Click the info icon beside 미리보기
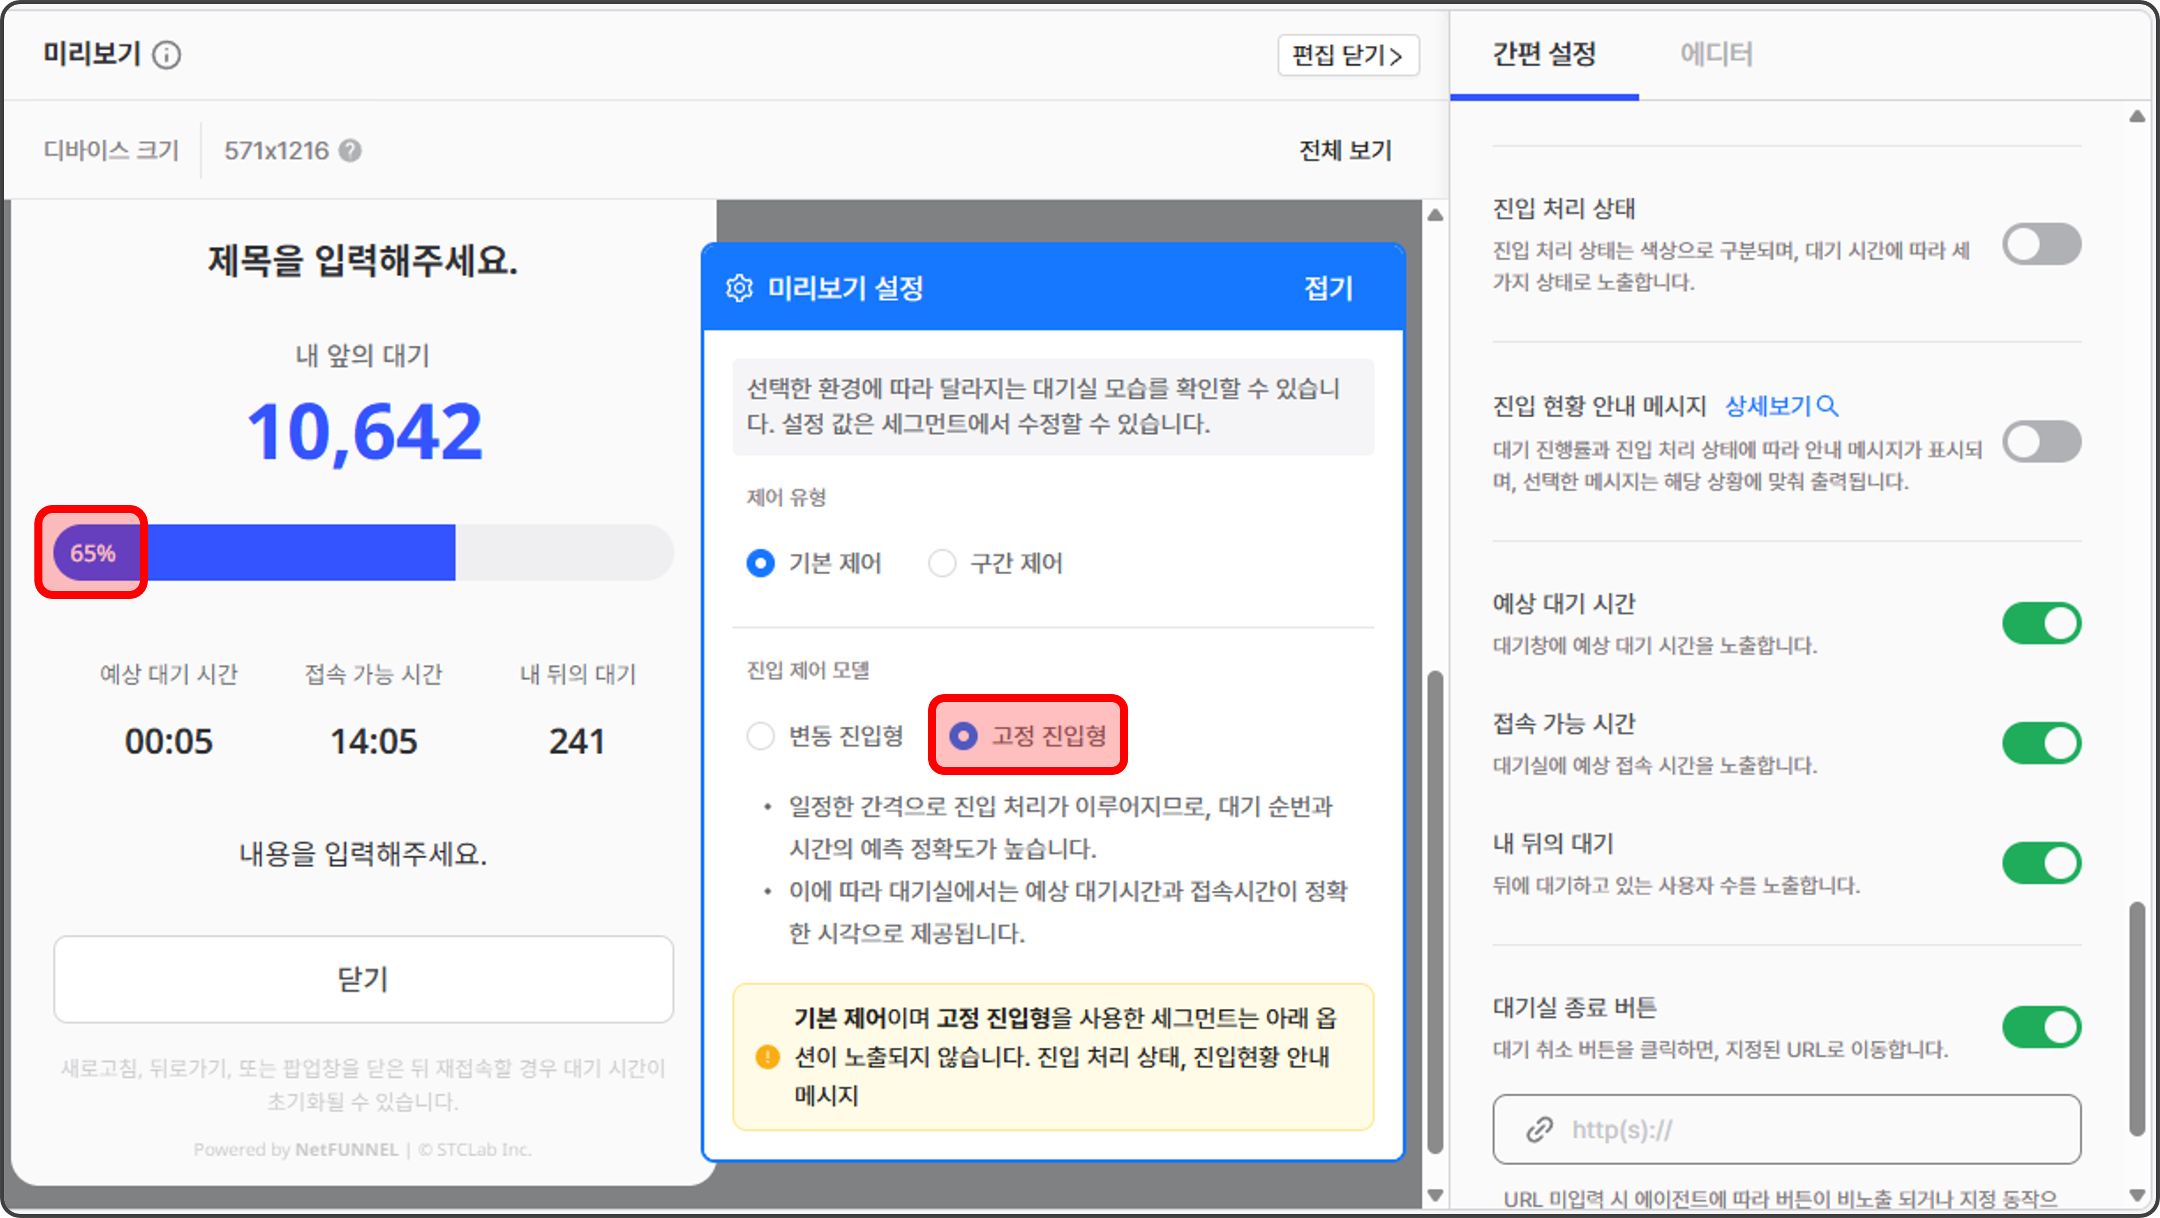This screenshot has height=1218, width=2160. coord(167,56)
